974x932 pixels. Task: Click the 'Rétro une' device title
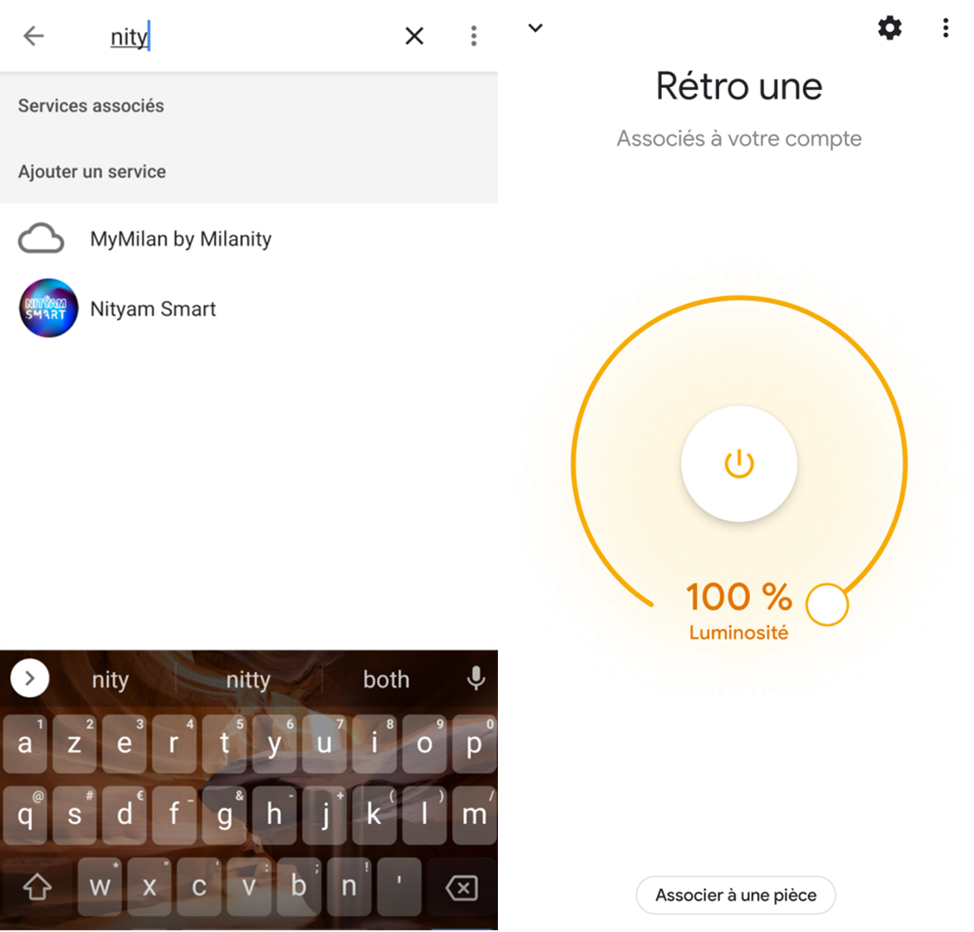[739, 86]
